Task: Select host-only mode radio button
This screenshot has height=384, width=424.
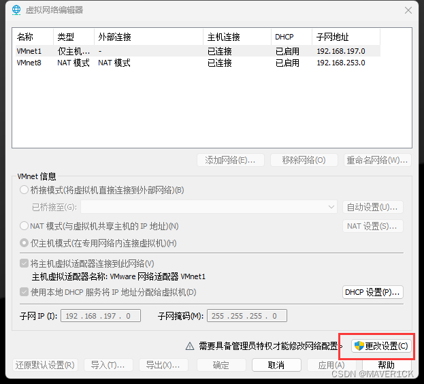Action: click(x=24, y=243)
